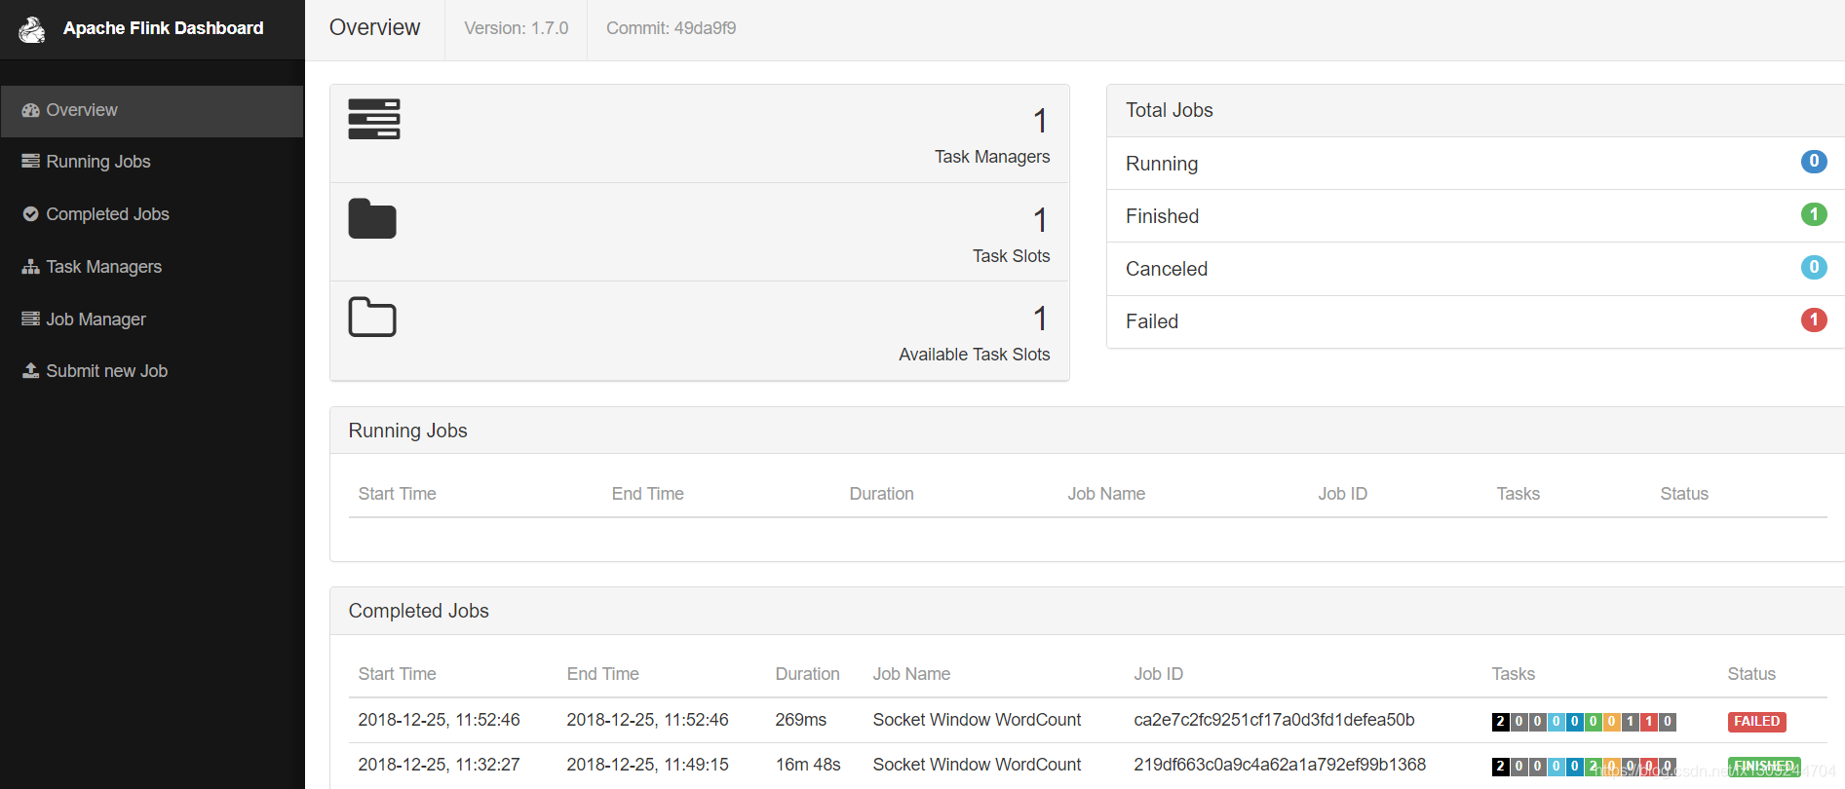The image size is (1845, 789).
Task: Click the End Time header in Completed Jobs
Action: coord(602,674)
